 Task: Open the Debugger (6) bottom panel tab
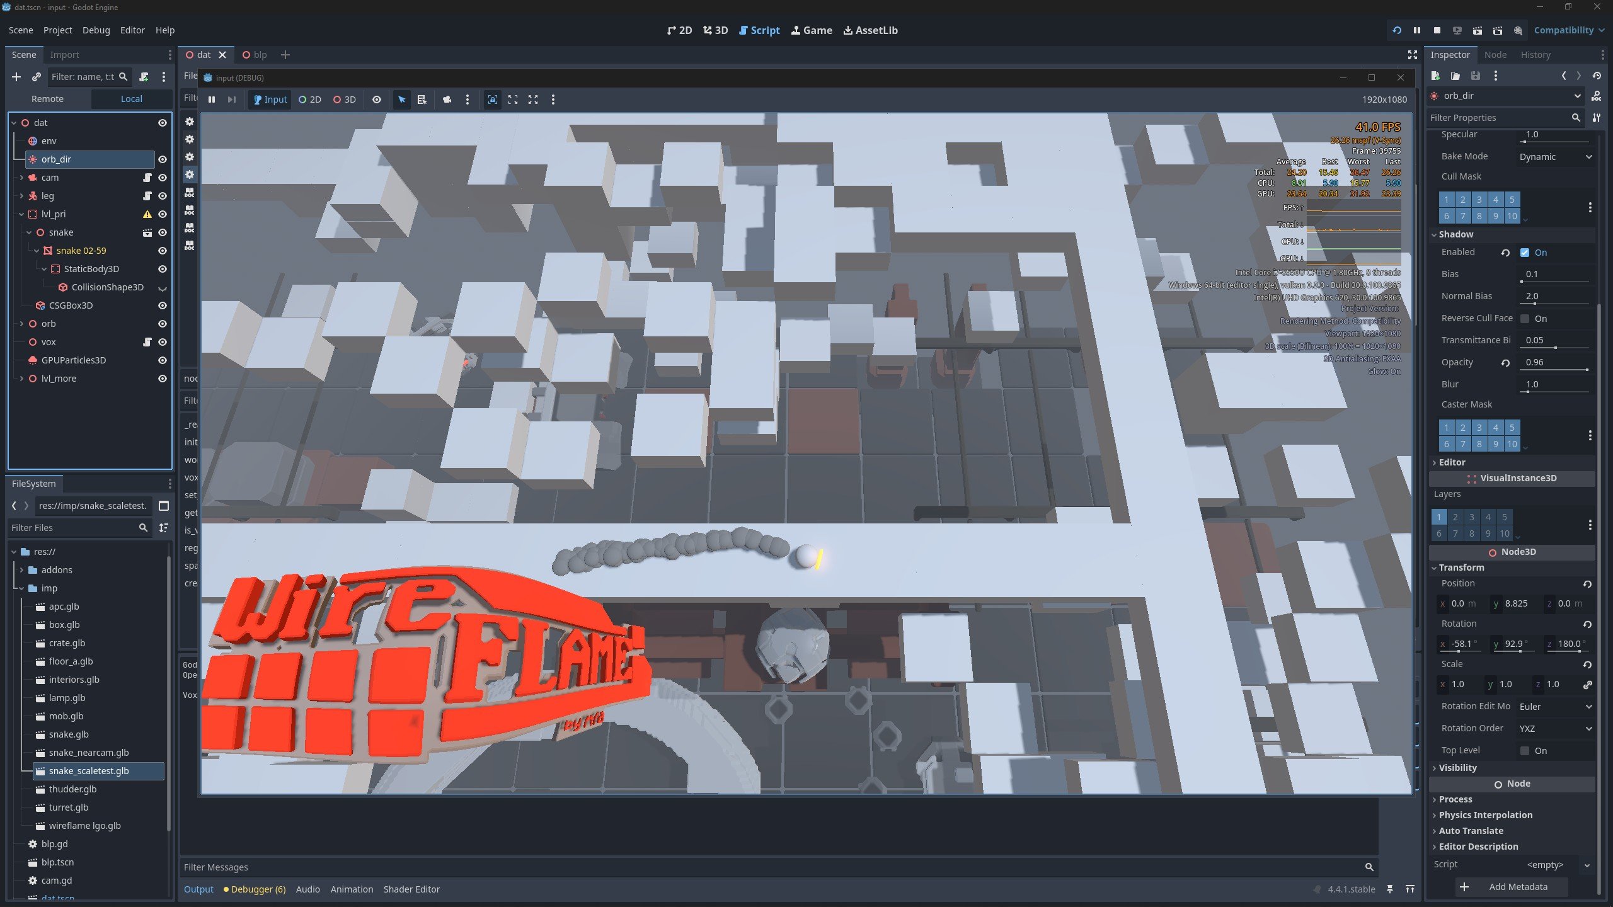(x=255, y=889)
